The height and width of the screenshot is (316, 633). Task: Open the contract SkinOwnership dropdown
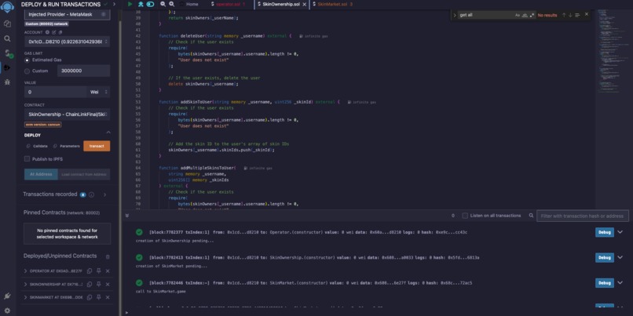pyautogui.click(x=67, y=114)
